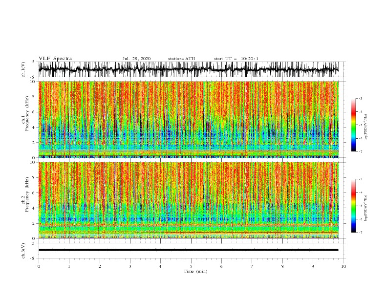The width and height of the screenshot is (387, 299).
Task: Click the ch.2 spectrogram panel
Action: pos(188,200)
